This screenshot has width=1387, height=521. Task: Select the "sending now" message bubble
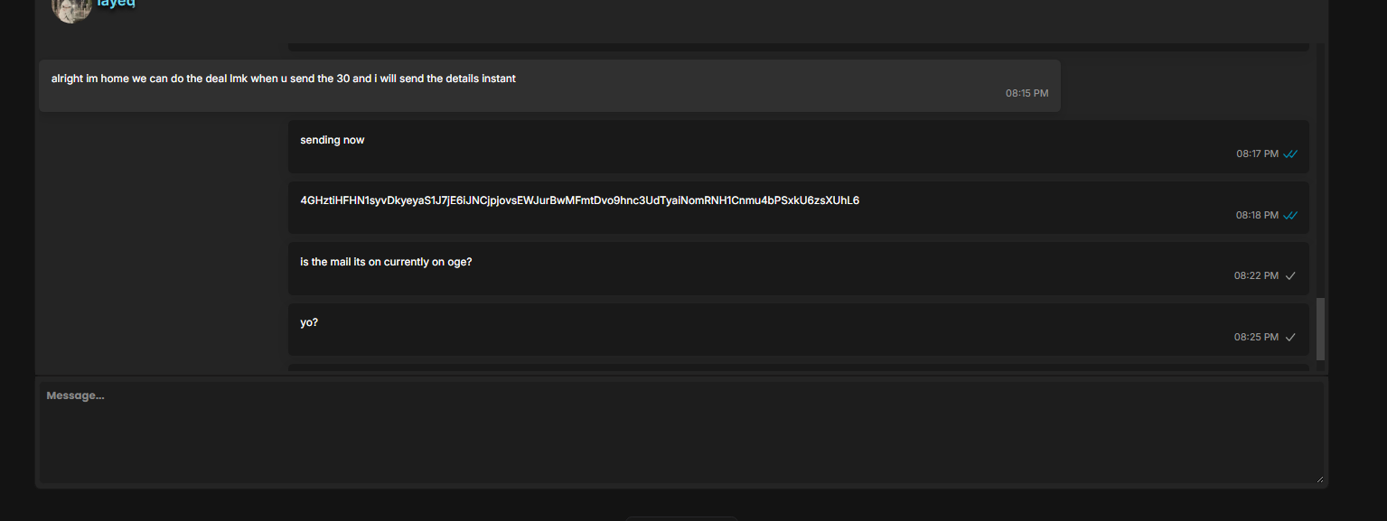coord(799,146)
